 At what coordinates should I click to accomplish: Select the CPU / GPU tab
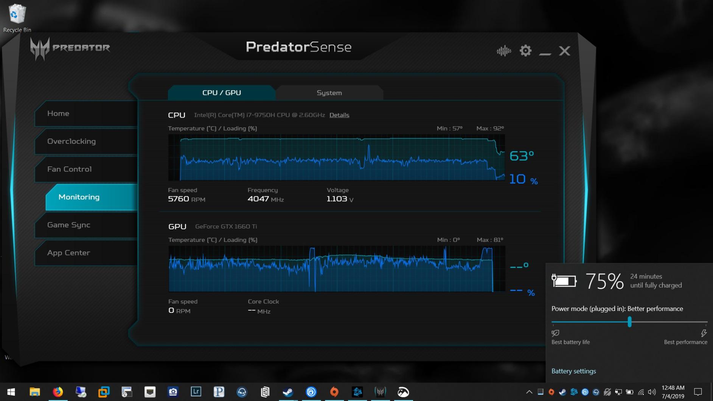tap(222, 93)
